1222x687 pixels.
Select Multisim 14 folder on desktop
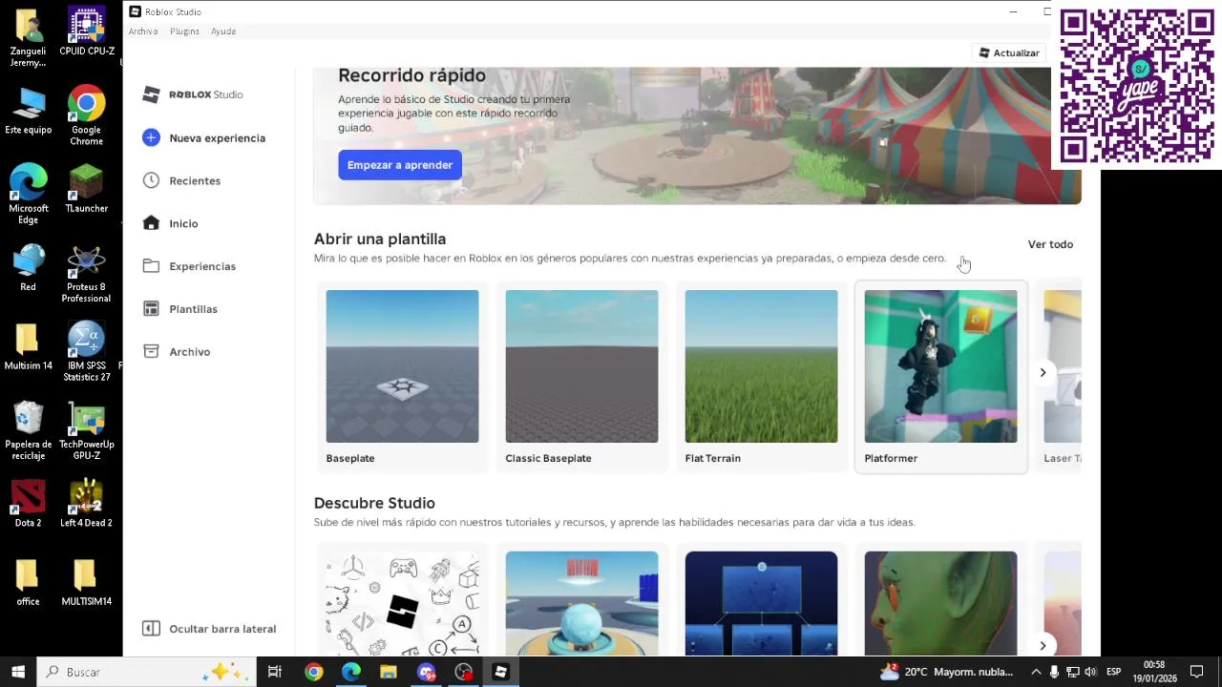pos(28,346)
